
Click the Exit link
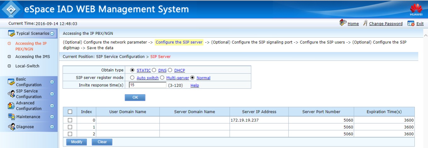pyautogui.click(x=420, y=24)
